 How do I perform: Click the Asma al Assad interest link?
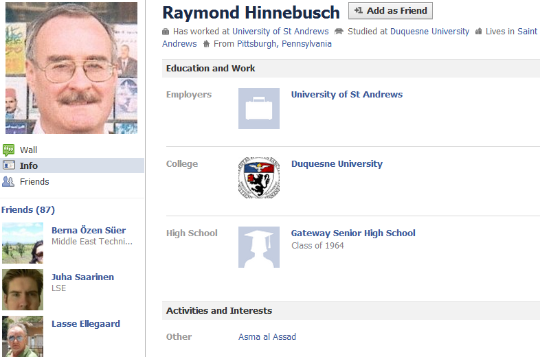[267, 336]
